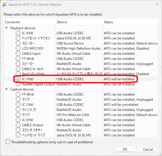Click Troubleshooting options label text
Image resolution: width=162 pixels, height=156 pixels.
52,142
